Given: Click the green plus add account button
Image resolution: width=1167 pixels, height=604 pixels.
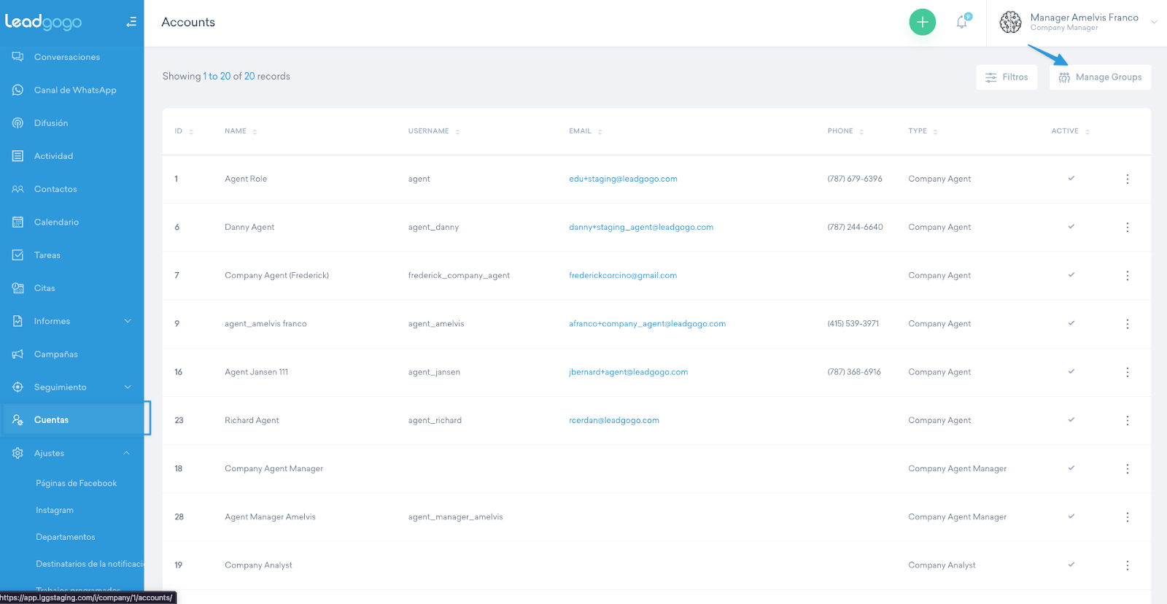Looking at the screenshot, I should pyautogui.click(x=922, y=22).
